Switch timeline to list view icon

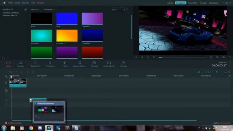point(225,72)
